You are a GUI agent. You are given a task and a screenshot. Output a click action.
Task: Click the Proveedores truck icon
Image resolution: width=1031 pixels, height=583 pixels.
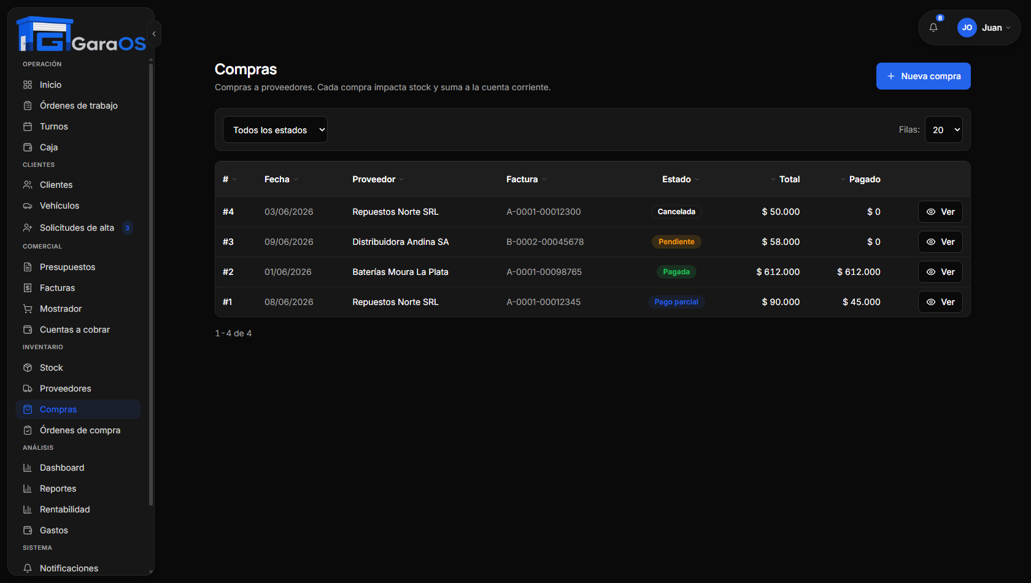(28, 388)
